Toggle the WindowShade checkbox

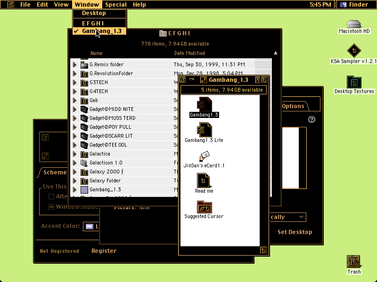(x=51, y=207)
